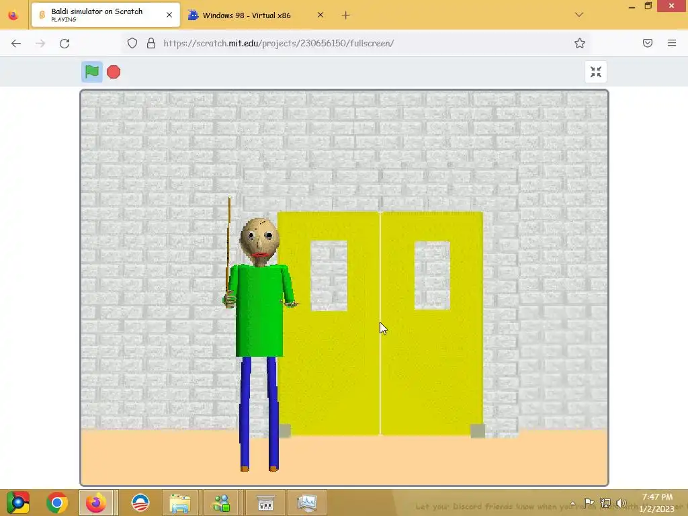This screenshot has width=688, height=516.
Task: Open File Explorer from taskbar
Action: [x=180, y=503]
